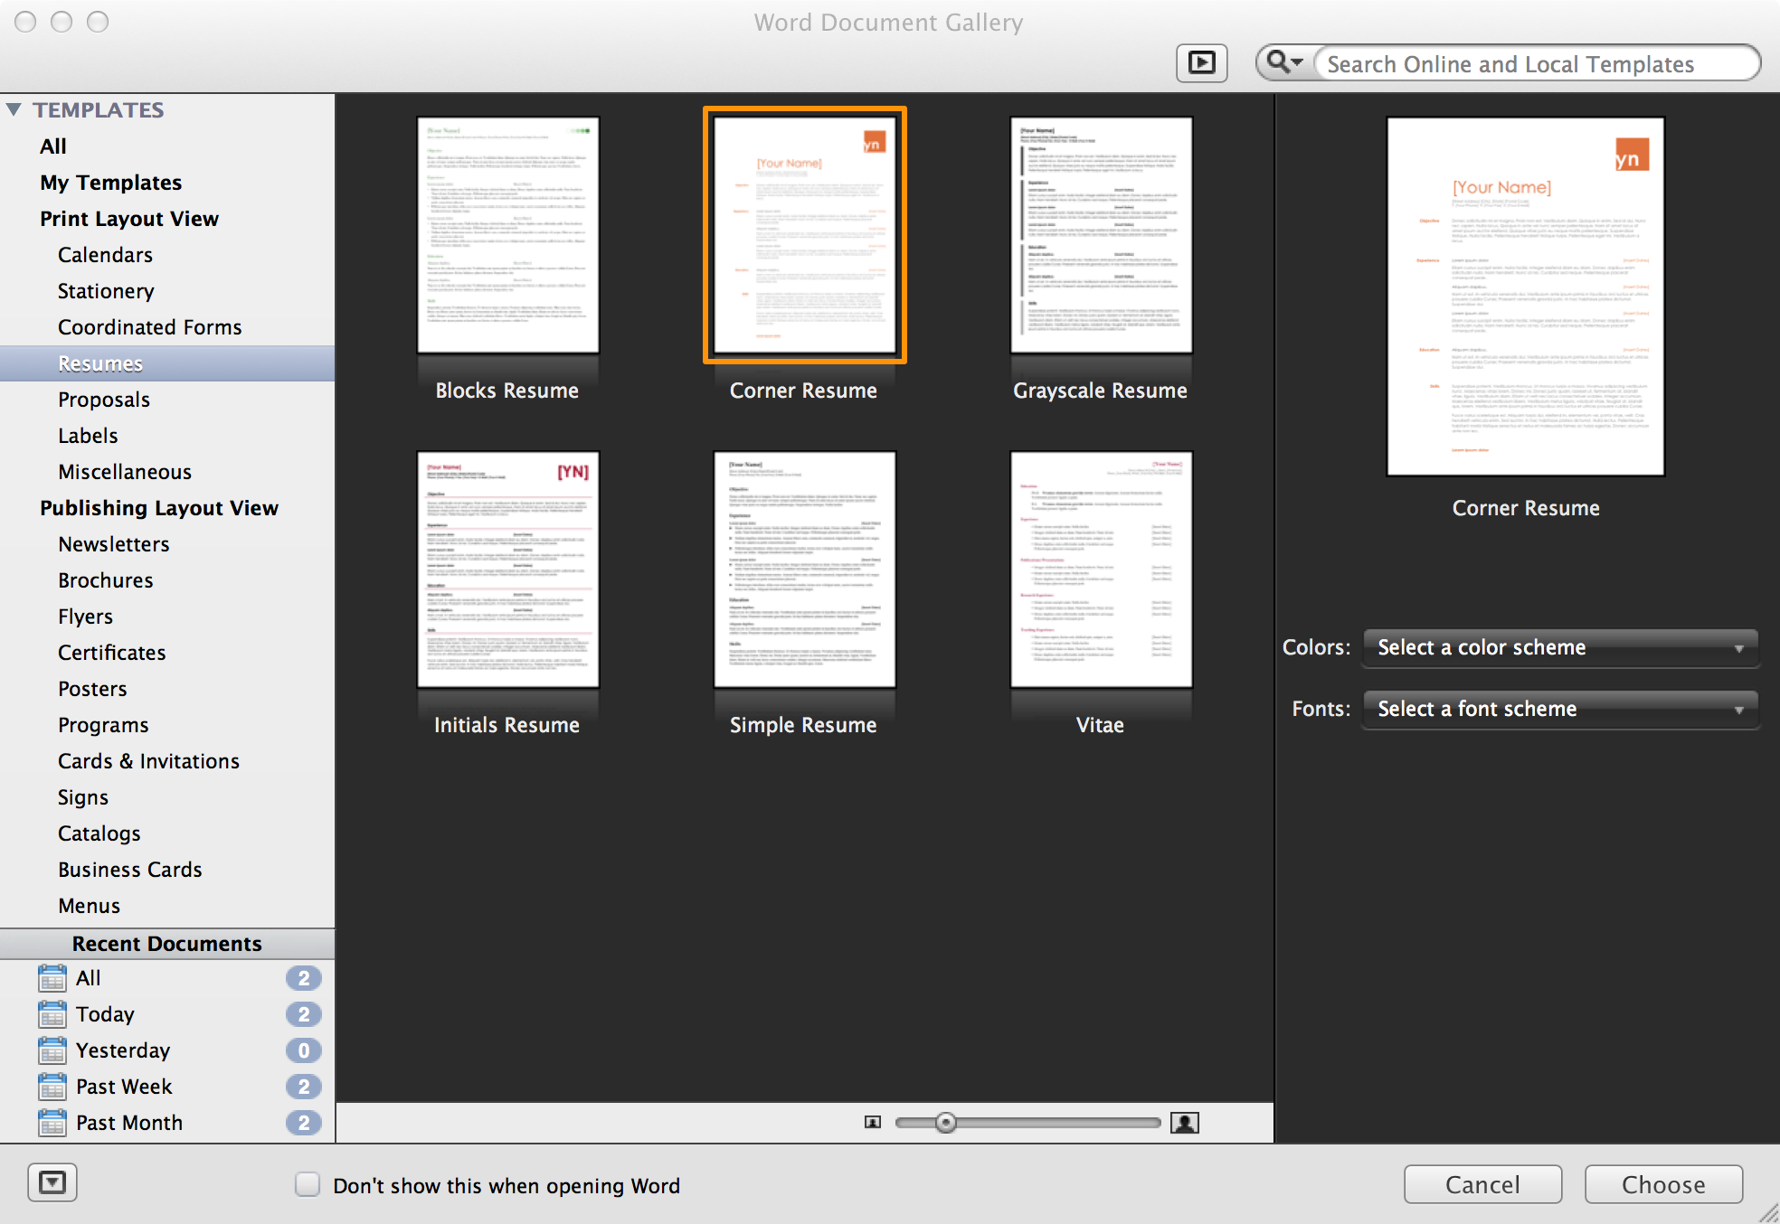
Task: Select the Grayscale Resume template thumbnail
Action: 1102,235
